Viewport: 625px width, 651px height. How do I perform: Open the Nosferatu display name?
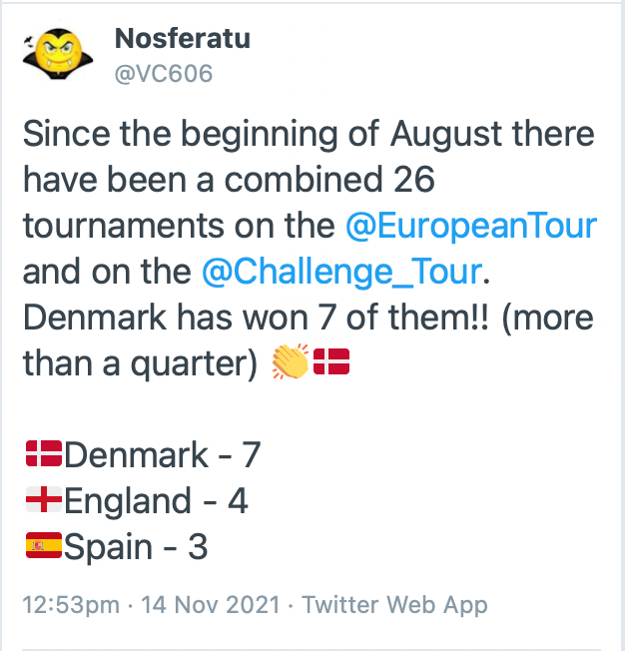click(183, 38)
